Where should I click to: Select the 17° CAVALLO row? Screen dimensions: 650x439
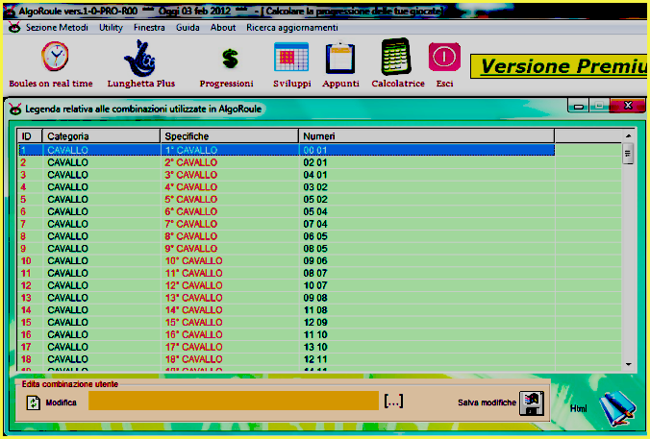click(287, 347)
